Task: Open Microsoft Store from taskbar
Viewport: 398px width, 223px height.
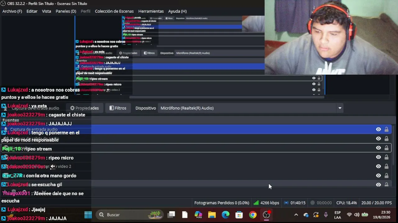Action: click(239, 215)
